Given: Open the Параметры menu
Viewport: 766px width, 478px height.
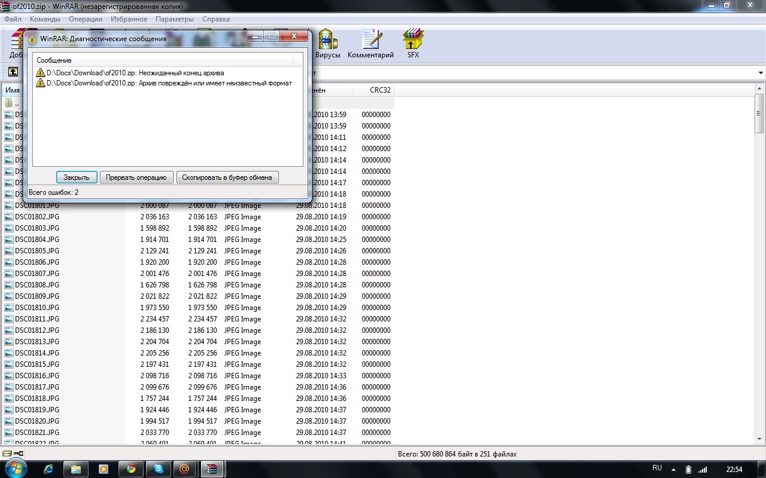Looking at the screenshot, I should point(174,19).
